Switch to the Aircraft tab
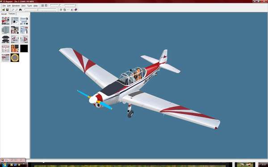The image size is (268, 167). pyautogui.click(x=4, y=14)
